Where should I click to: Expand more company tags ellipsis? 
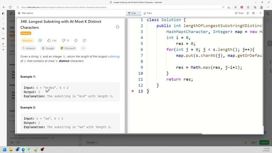[x=83, y=48]
